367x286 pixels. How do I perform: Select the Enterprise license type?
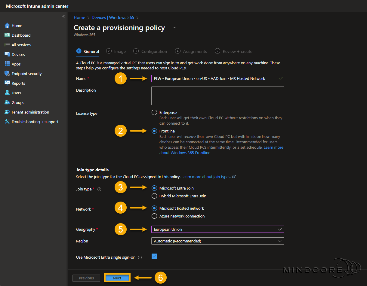click(x=154, y=112)
